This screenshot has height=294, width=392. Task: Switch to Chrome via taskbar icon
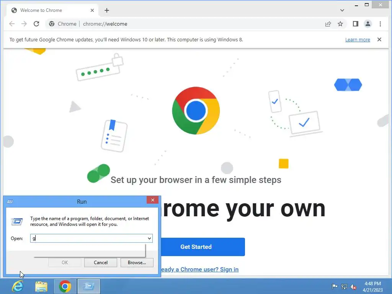[65, 286]
